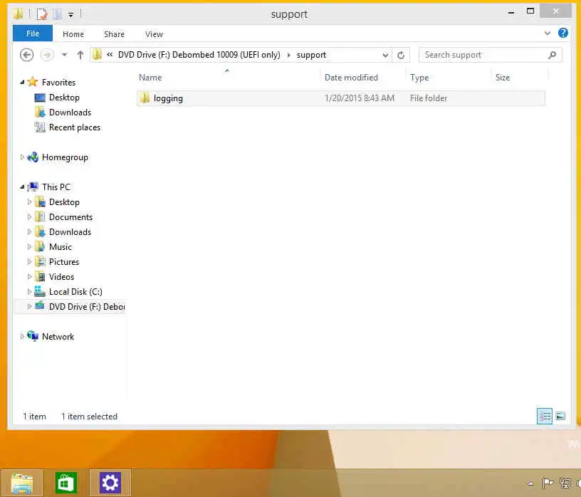The image size is (581, 497).
Task: Select Network in navigation pane
Action: pos(58,337)
